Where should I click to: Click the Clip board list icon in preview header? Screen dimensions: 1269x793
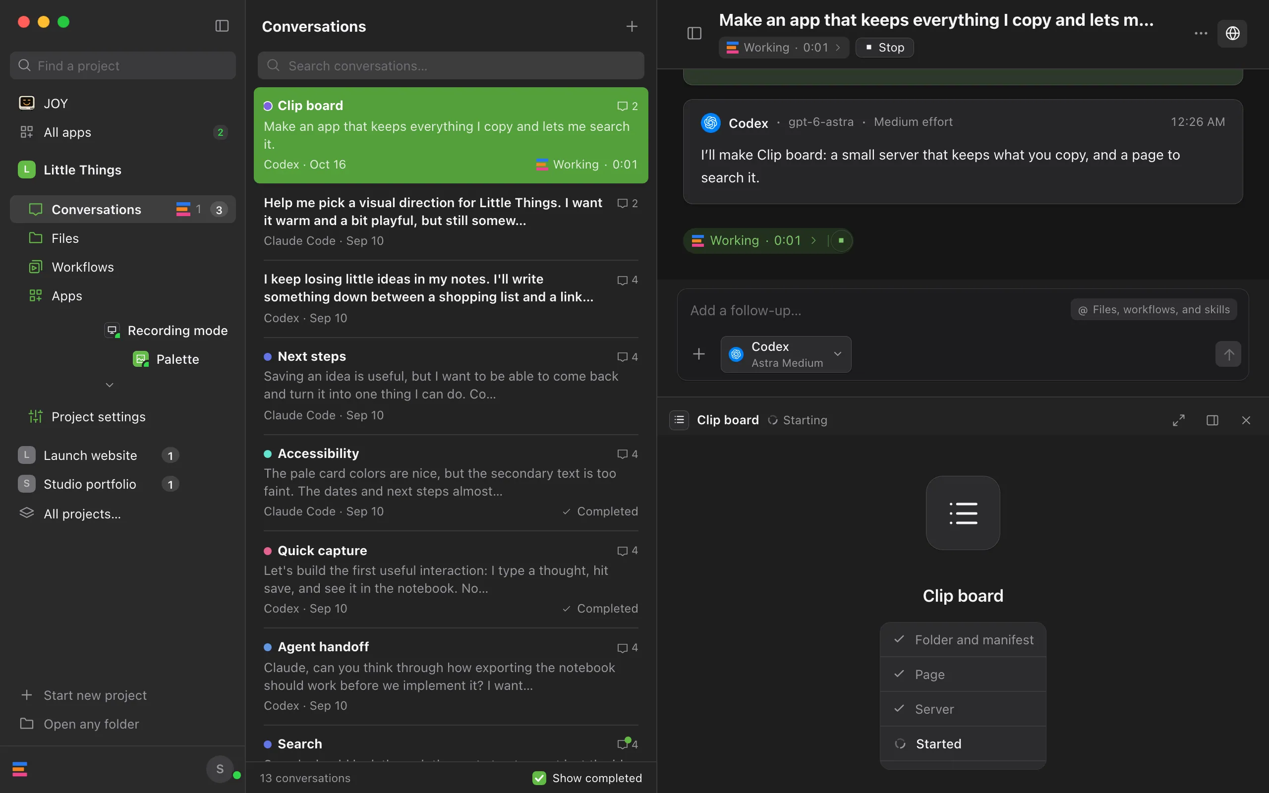[x=679, y=420]
